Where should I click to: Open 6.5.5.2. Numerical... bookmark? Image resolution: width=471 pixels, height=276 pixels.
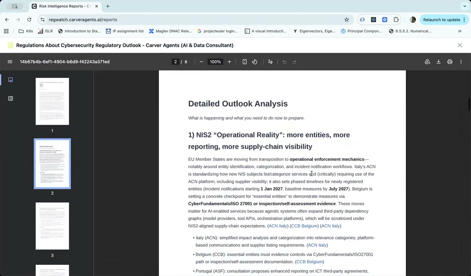[x=410, y=31]
